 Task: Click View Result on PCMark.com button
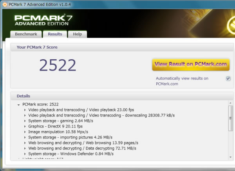coord(191,64)
